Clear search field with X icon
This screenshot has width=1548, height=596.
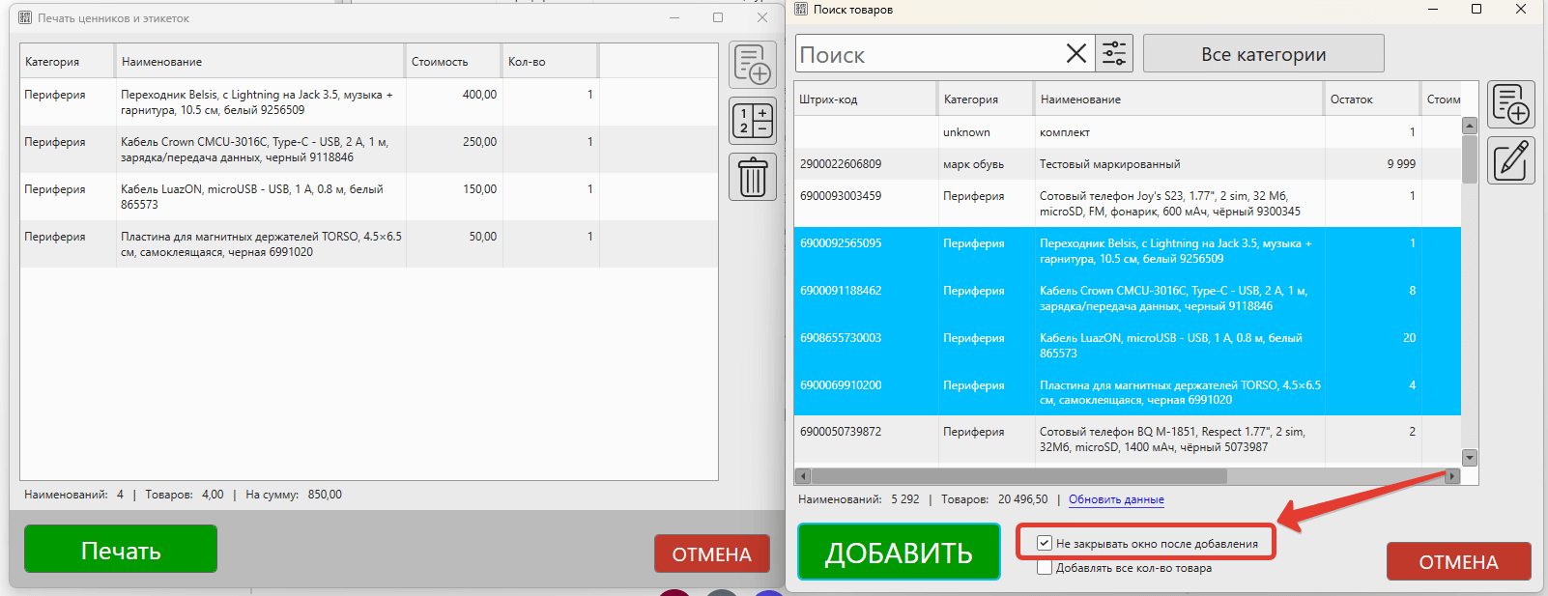pos(1075,54)
